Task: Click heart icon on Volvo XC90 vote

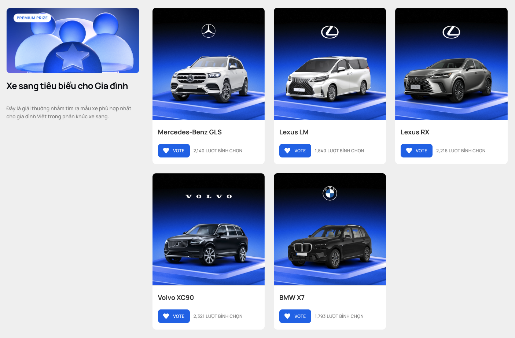Action: tap(166, 316)
